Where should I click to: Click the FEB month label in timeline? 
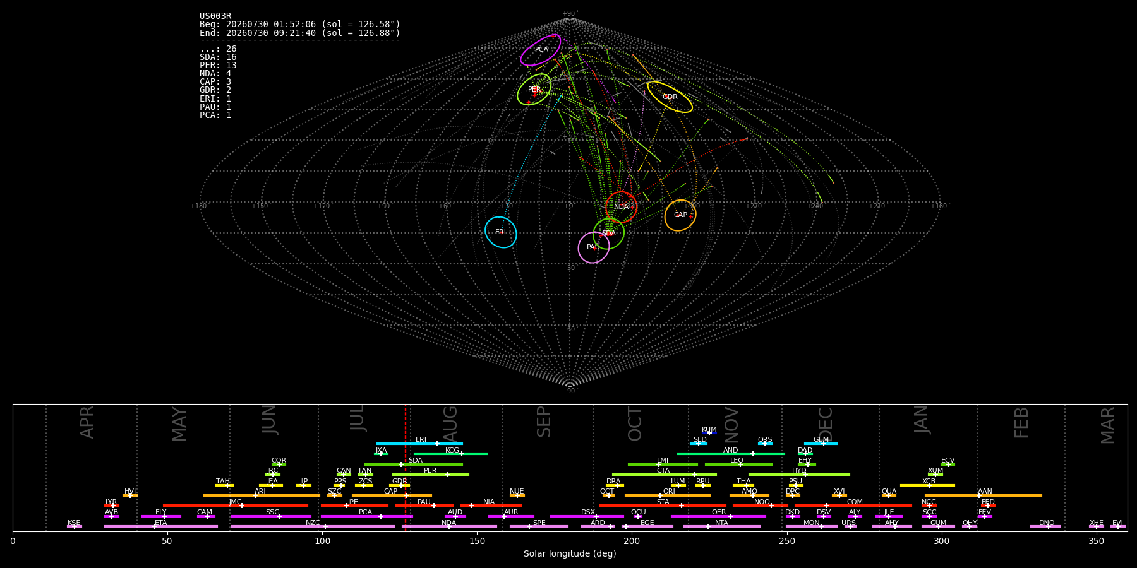click(1021, 422)
